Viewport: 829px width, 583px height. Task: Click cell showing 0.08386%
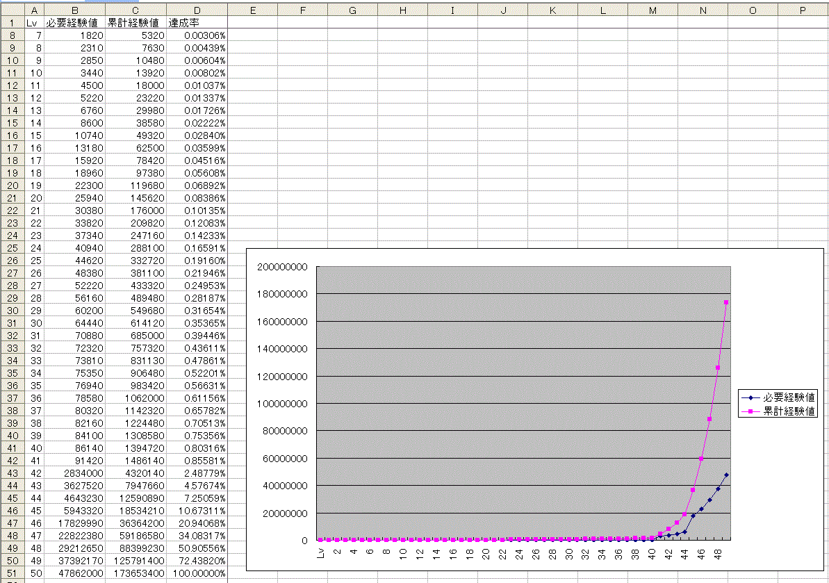[197, 198]
